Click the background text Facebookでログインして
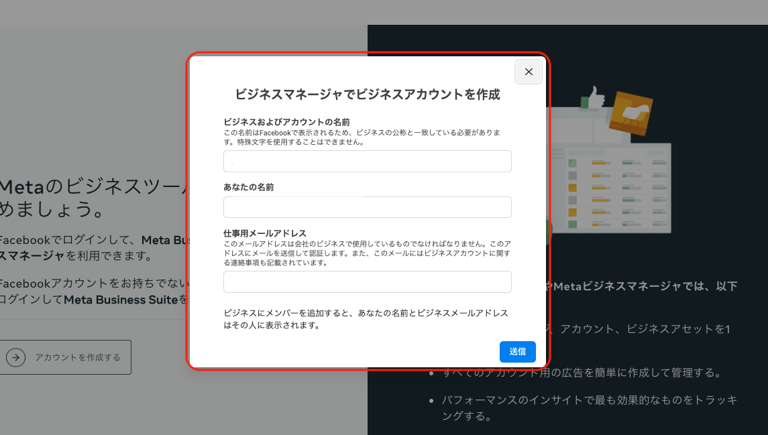 click(93, 247)
